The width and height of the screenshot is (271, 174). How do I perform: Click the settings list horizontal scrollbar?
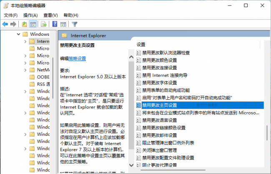(173, 170)
